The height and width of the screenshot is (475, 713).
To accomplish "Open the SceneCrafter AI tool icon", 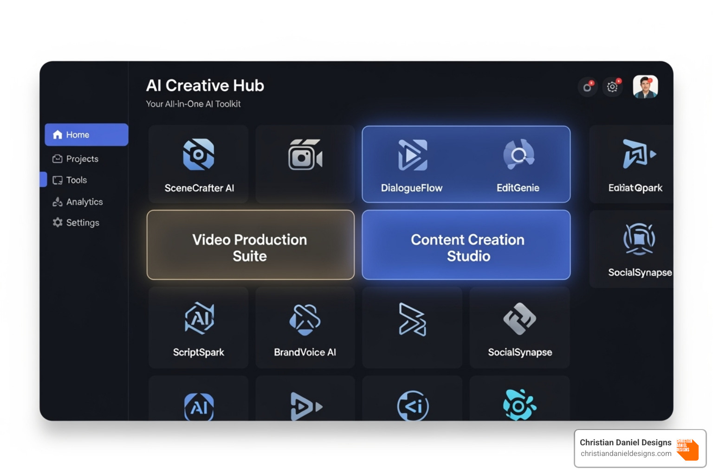I will point(199,154).
